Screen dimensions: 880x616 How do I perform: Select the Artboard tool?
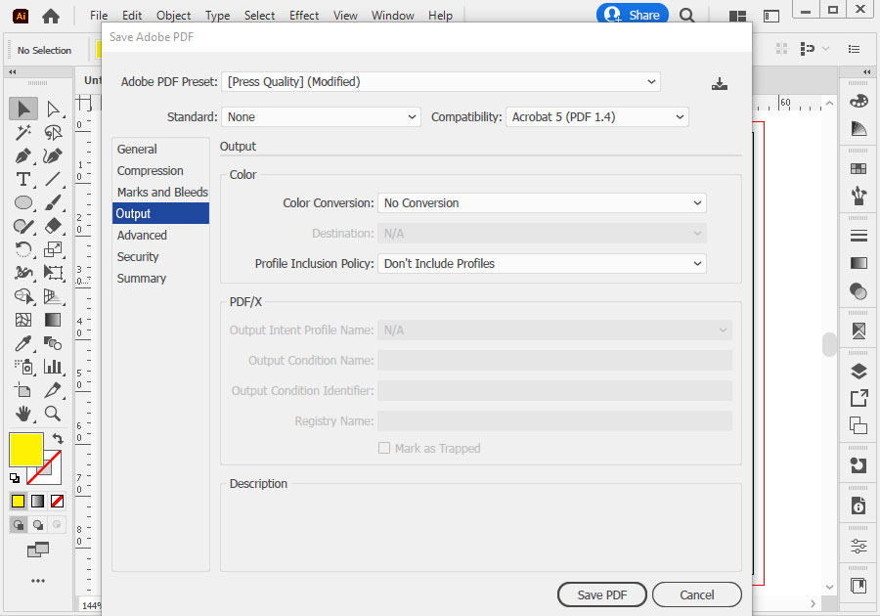coord(23,390)
